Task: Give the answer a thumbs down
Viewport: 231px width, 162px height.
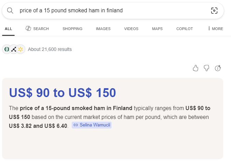Action: [x=206, y=68]
